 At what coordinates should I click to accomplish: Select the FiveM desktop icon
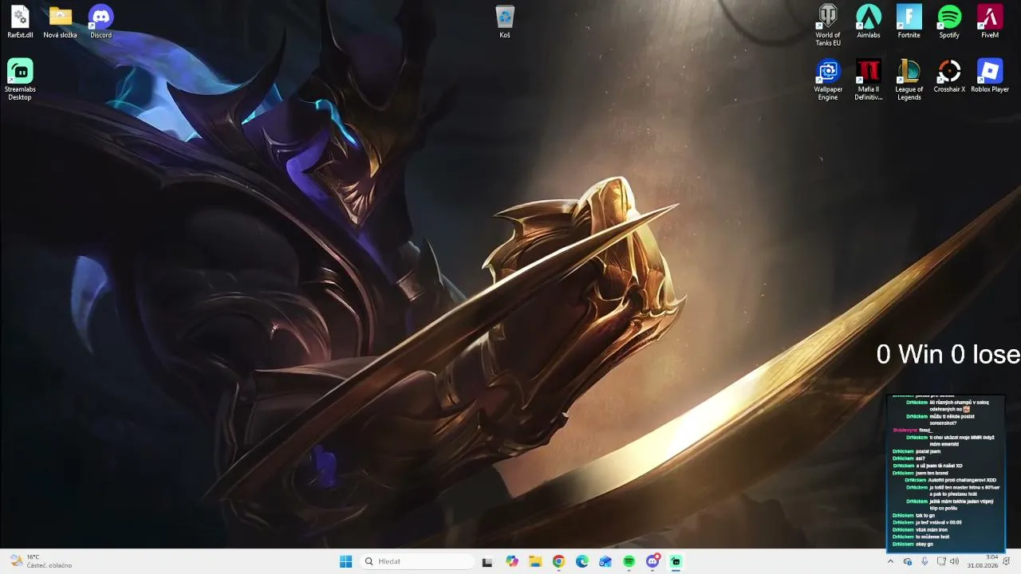(990, 22)
